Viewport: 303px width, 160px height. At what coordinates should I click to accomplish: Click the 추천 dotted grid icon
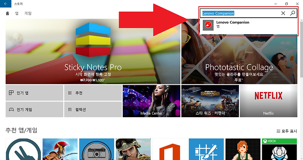[x=70, y=93]
